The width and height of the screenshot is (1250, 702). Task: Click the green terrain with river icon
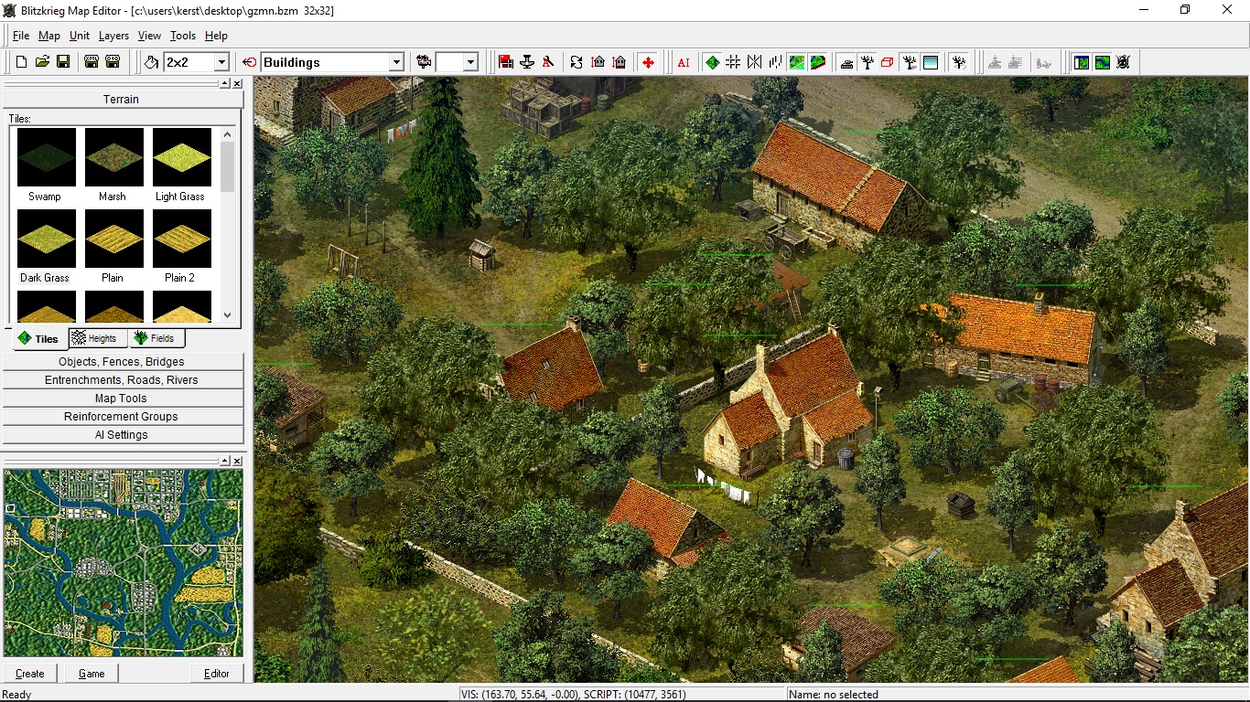(797, 62)
